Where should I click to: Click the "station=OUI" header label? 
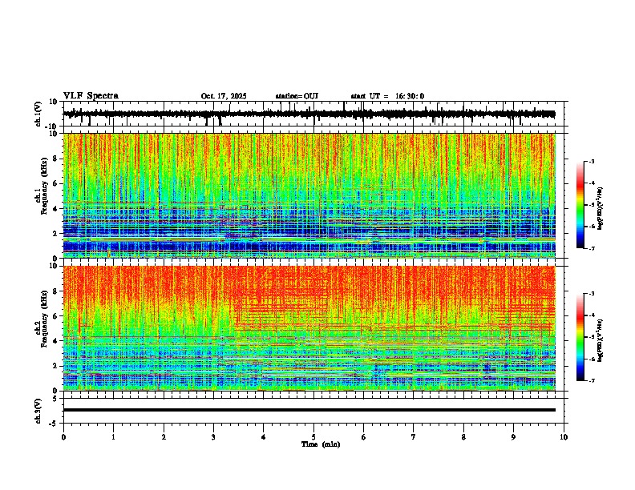(x=297, y=96)
